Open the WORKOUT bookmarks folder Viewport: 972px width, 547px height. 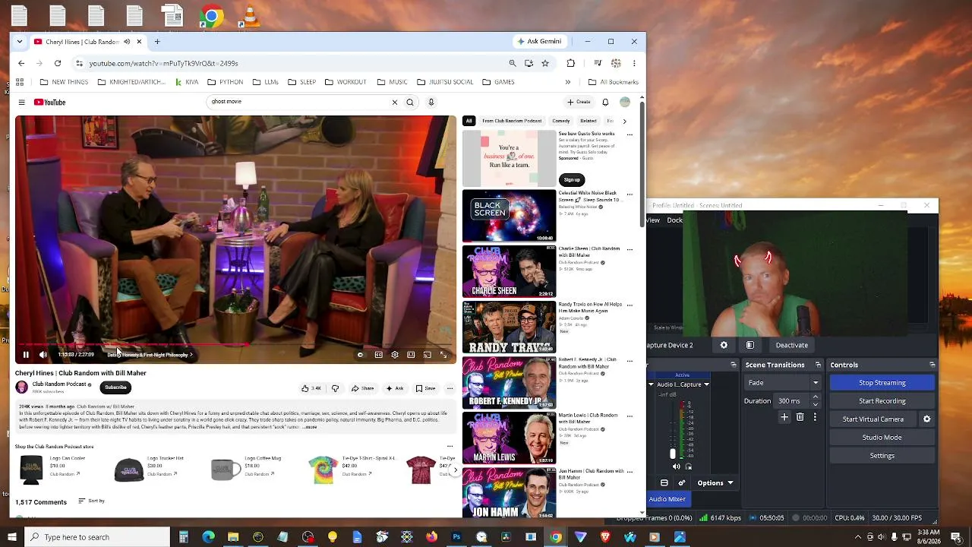pos(346,82)
